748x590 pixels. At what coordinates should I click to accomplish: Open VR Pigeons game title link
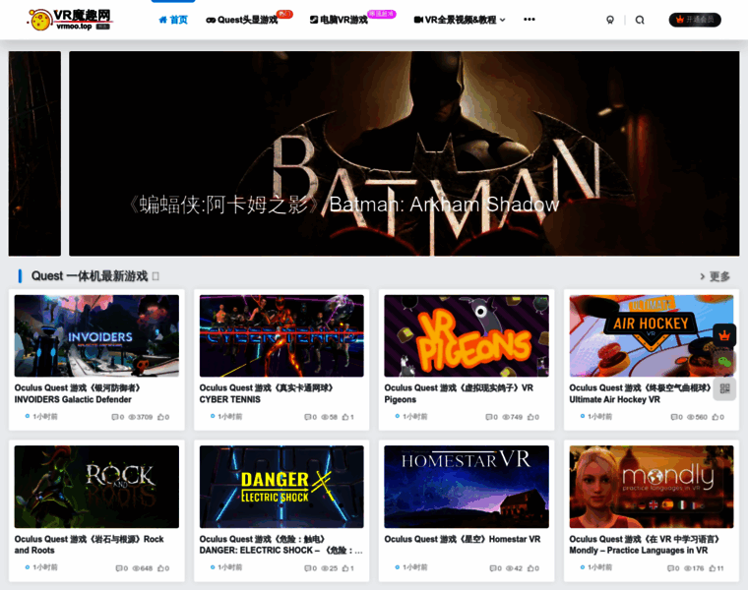tap(459, 393)
